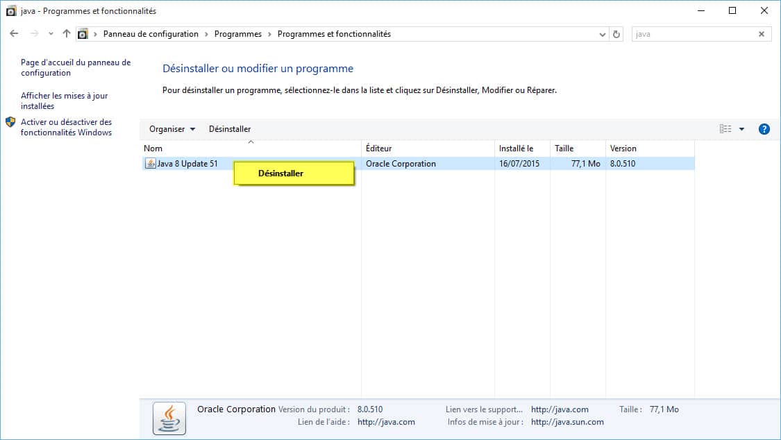
Task: Sort by the Installé le column
Action: (x=523, y=149)
